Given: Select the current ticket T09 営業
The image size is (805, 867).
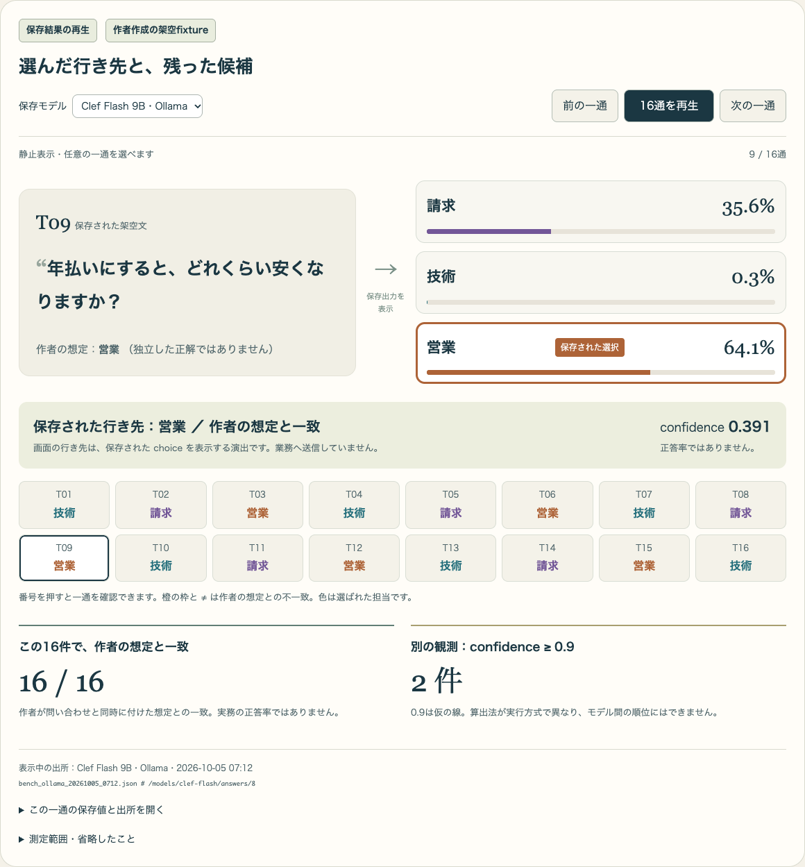Looking at the screenshot, I should coord(64,558).
